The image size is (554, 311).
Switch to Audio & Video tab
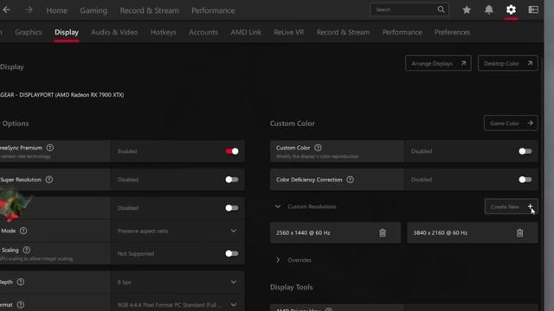[114, 32]
